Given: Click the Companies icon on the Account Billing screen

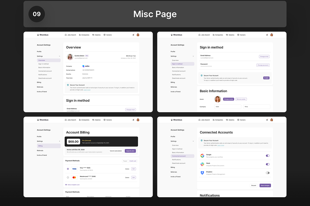Looking at the screenshot, I should point(80,120).
